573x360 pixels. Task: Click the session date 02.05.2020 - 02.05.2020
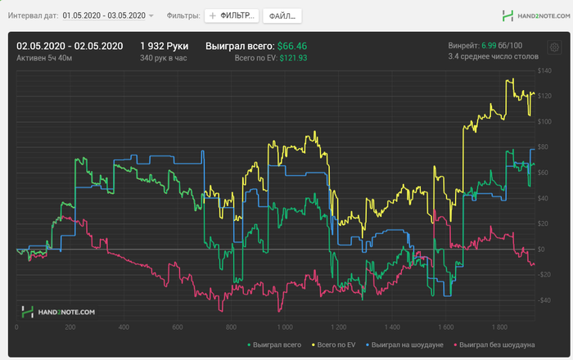pyautogui.click(x=70, y=46)
